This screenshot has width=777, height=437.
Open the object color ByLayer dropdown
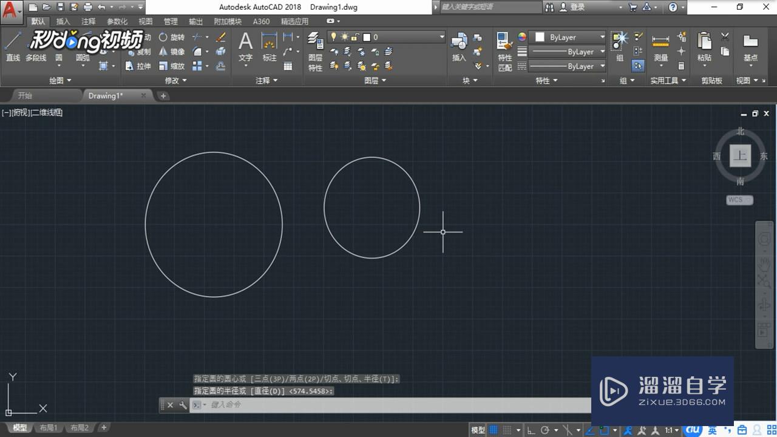coord(568,36)
